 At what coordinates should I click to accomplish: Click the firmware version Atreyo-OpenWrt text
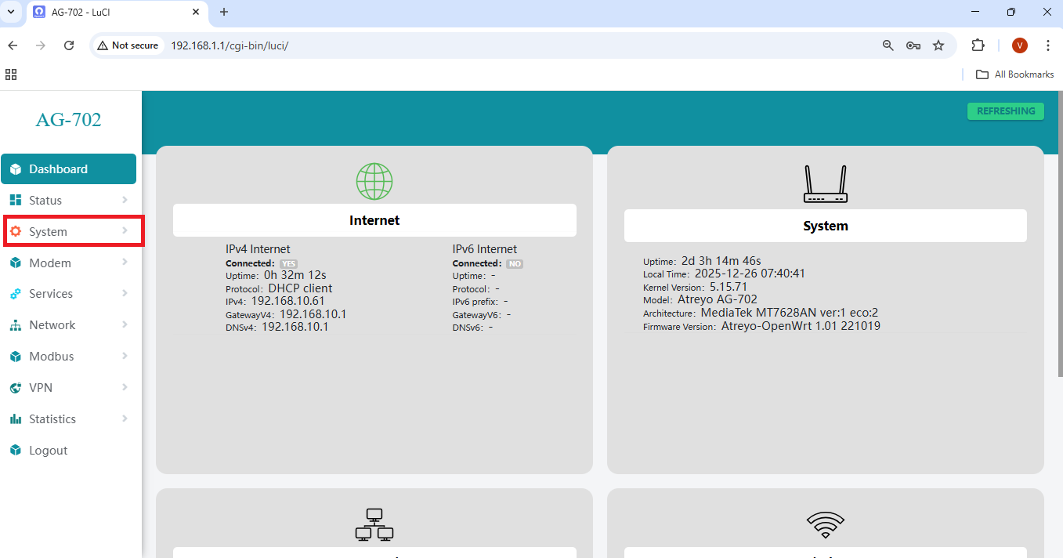[801, 326]
